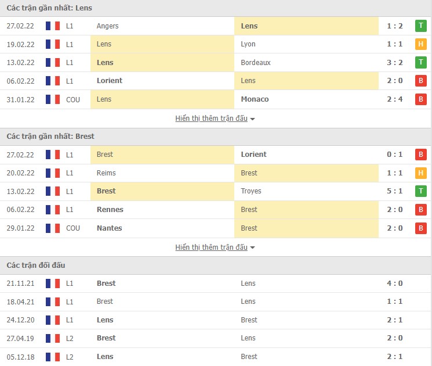The height and width of the screenshot is (366, 432).
Task: Click red B badge for Nantes-Brest cup match
Action: coord(421,228)
